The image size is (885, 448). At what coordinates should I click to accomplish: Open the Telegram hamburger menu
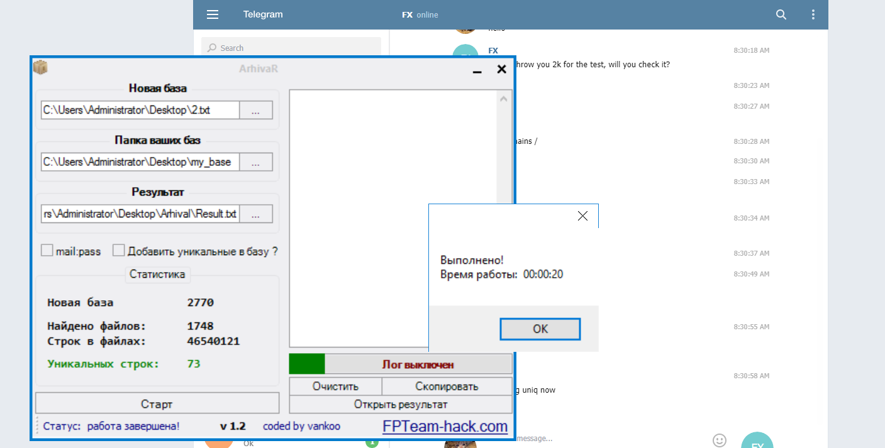(x=213, y=14)
